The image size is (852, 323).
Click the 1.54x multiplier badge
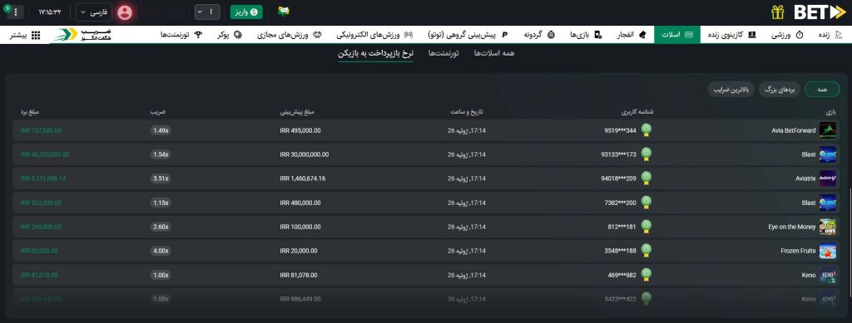click(x=161, y=154)
